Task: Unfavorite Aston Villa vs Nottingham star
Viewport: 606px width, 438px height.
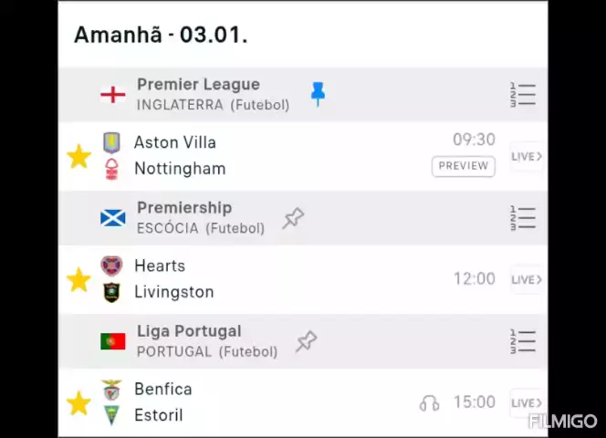Action: click(x=79, y=156)
